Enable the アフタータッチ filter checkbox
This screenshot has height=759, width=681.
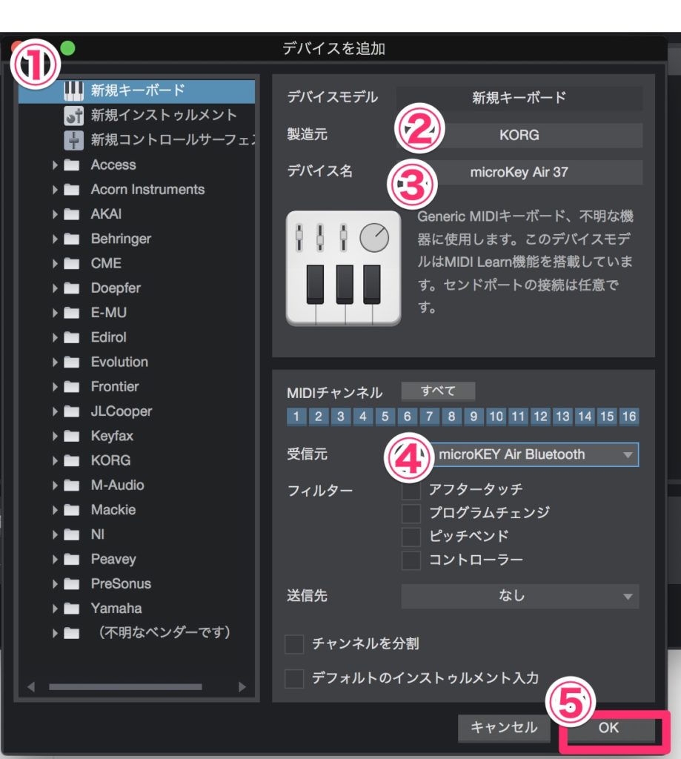tap(411, 490)
